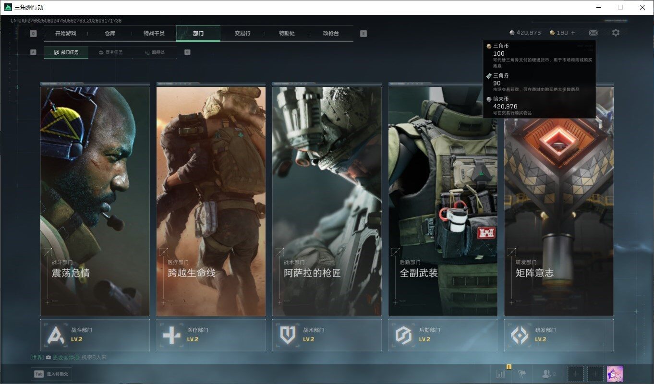Open the 战术部门 LV.2 level panel

tap(327, 335)
